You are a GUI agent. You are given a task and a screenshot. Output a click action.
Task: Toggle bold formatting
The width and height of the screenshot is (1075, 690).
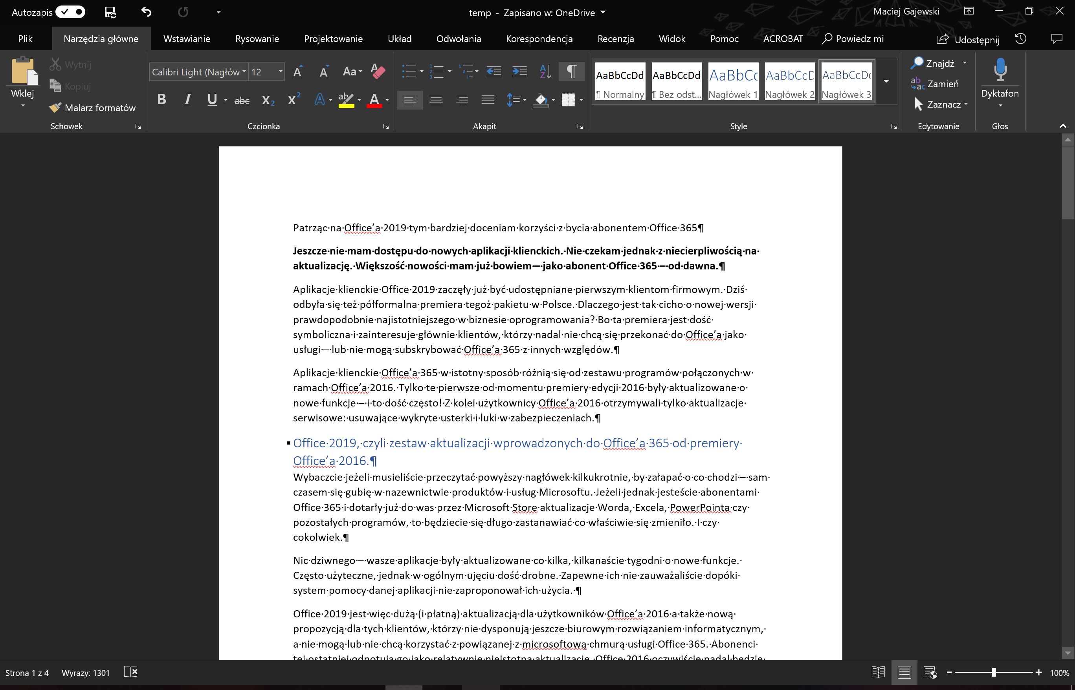click(162, 99)
